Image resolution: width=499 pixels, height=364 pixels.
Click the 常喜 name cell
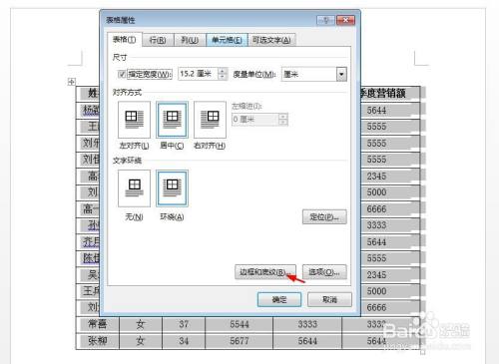tap(98, 324)
